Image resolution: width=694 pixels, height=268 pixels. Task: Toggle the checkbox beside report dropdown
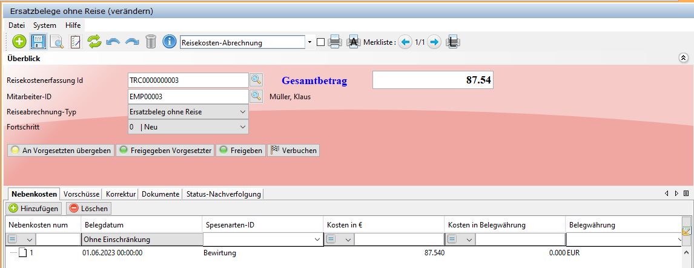tap(321, 42)
